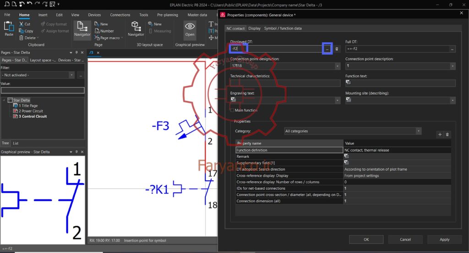The width and height of the screenshot is (469, 253).
Task: Open the Graphical preview eye icon
Action: click(190, 26)
